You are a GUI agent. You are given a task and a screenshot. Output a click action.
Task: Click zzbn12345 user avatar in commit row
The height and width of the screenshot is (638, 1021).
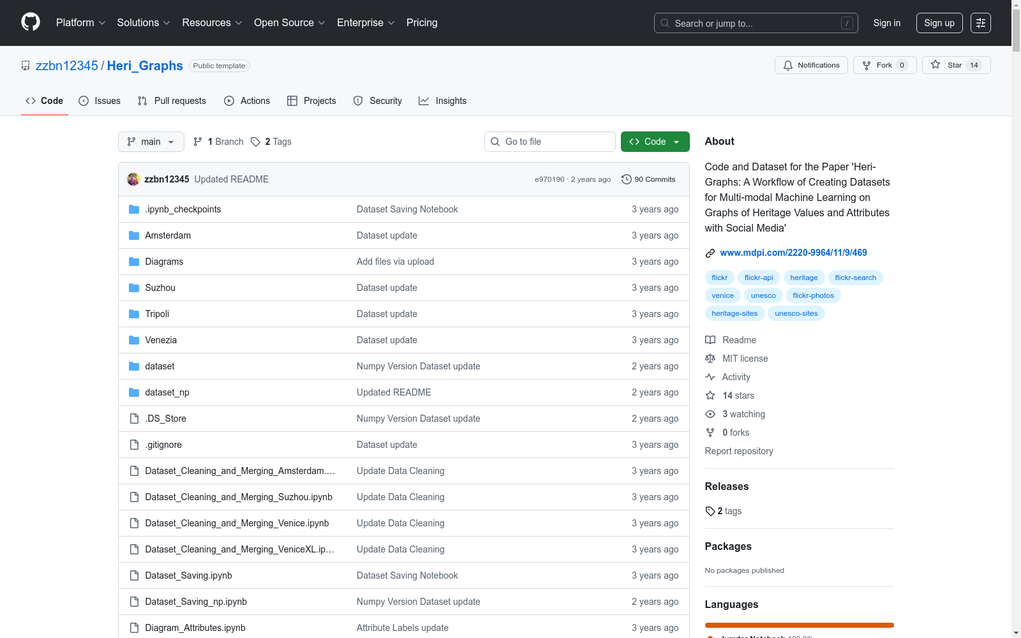[x=133, y=179]
